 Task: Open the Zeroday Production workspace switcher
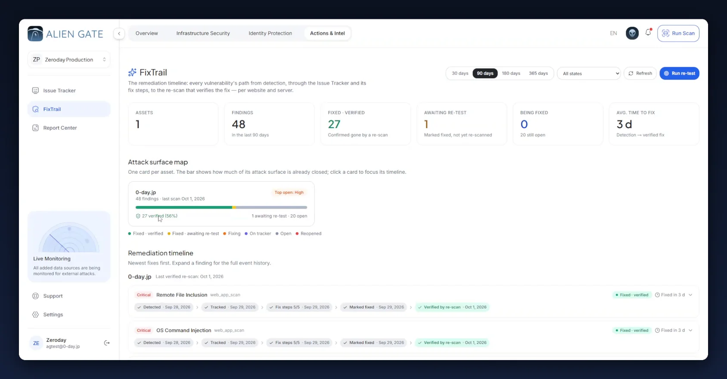pyautogui.click(x=69, y=59)
